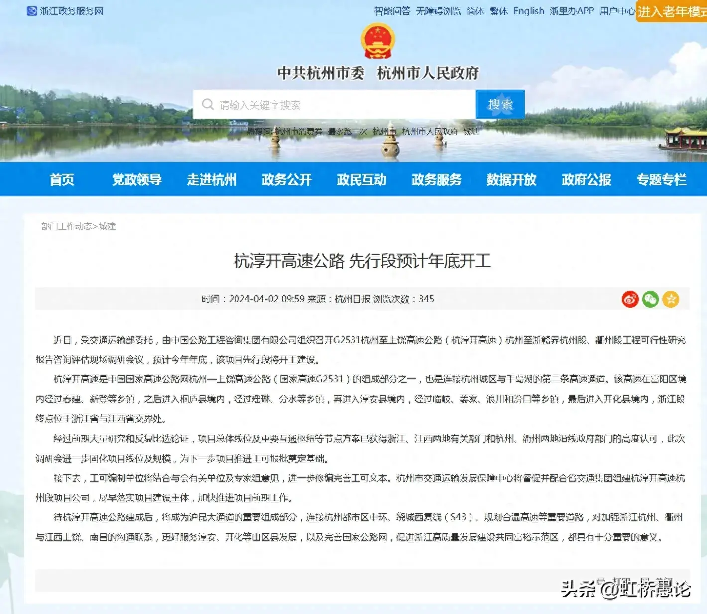
Task: Switch to 进入老年模式 elderly mode
Action: tap(671, 12)
